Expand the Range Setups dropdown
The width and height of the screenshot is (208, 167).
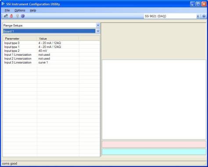coord(98,25)
